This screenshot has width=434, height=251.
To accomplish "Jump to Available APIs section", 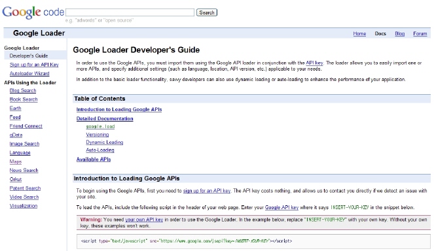I will pos(94,159).
